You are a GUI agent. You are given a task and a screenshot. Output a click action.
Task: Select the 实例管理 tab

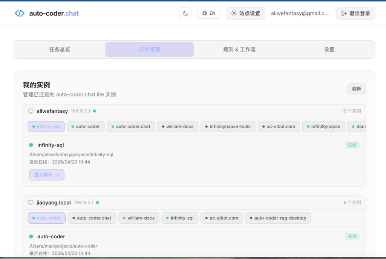tap(149, 50)
